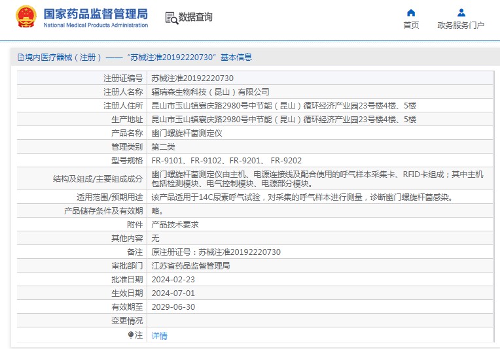
Task: Click the bullet icon next to 注
Action: [131, 335]
